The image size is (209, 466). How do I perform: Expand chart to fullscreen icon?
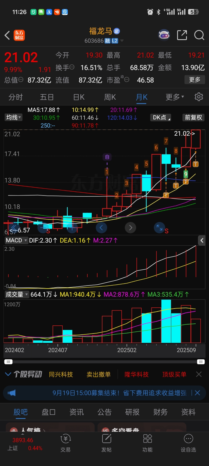[x=159, y=227]
